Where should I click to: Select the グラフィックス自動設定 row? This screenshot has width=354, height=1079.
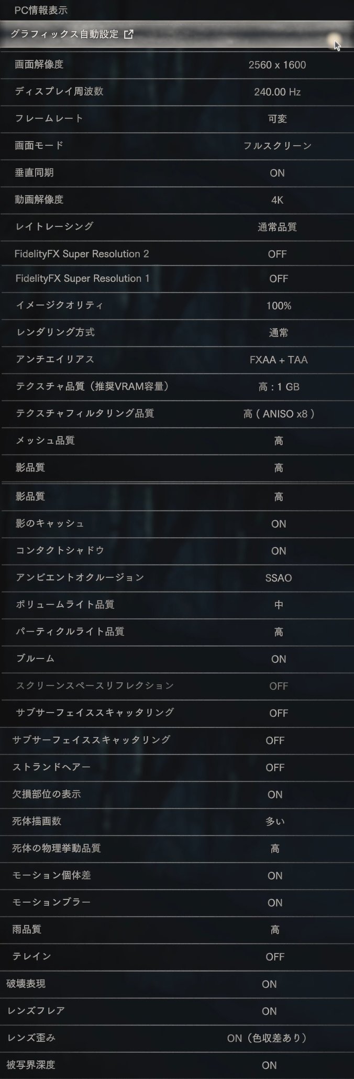(x=177, y=35)
